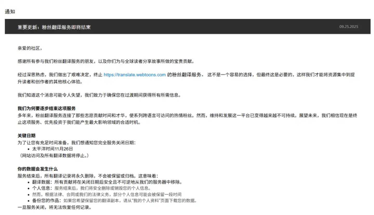This screenshot has width=374, height=215.
Task: Click the paragraph starting with 感谢所有参与我们粉丝翻译服务
Action: click(x=106, y=62)
